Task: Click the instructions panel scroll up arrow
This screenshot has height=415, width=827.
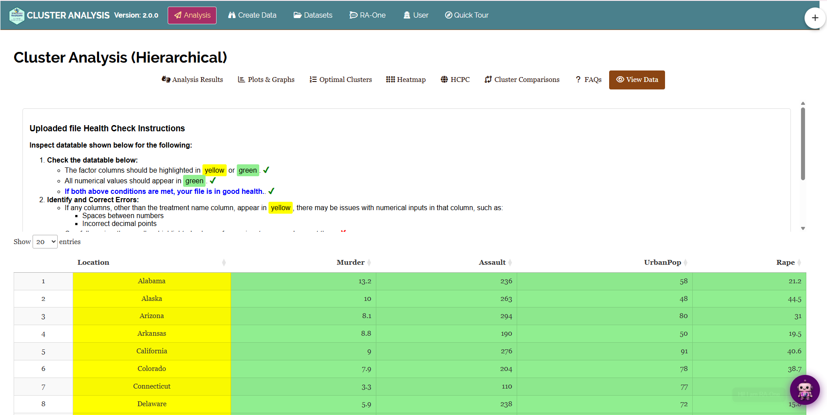Action: click(803, 104)
